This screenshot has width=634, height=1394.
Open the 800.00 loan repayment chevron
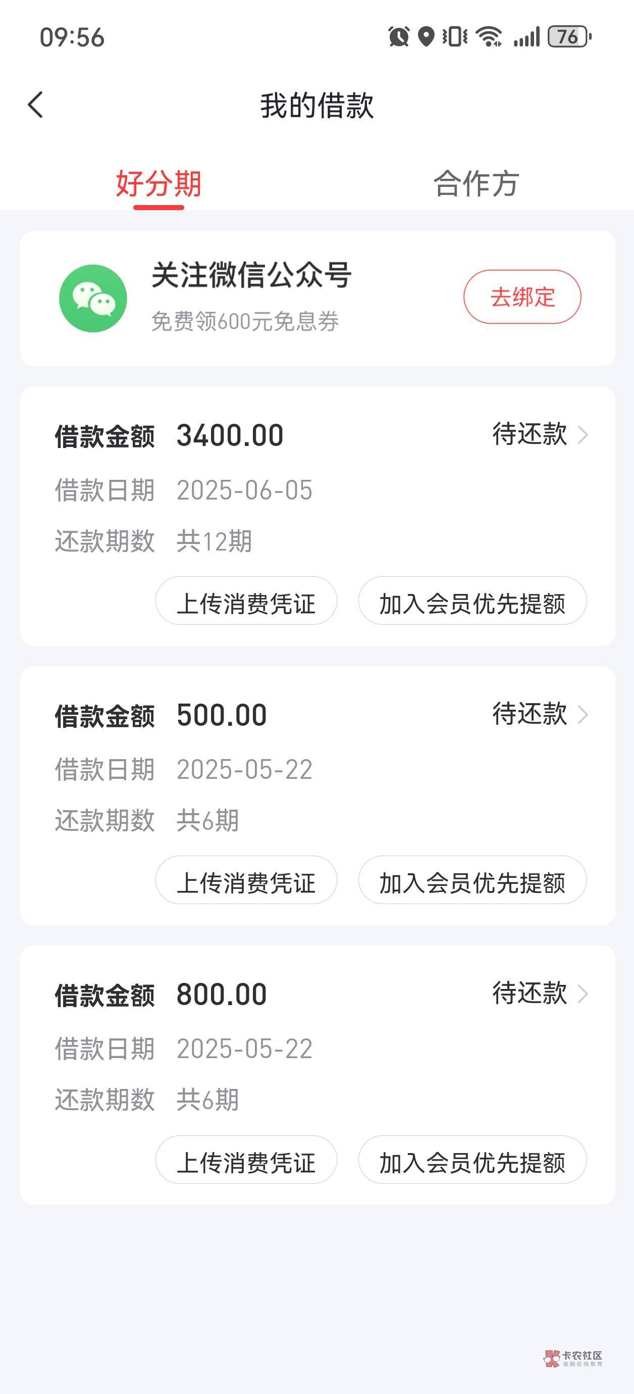coord(583,993)
